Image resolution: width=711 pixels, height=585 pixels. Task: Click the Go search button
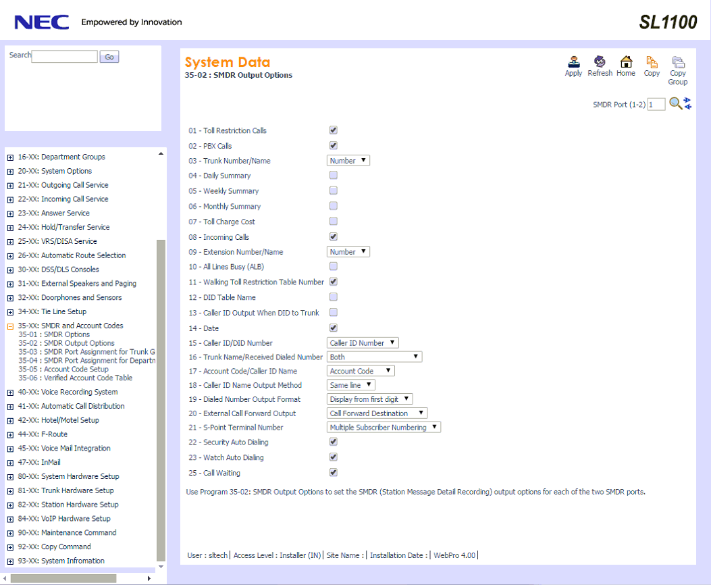(109, 57)
